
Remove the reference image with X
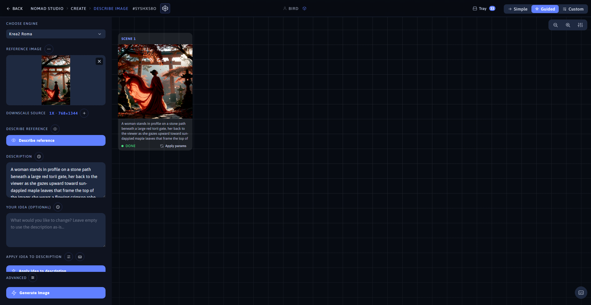point(99,61)
